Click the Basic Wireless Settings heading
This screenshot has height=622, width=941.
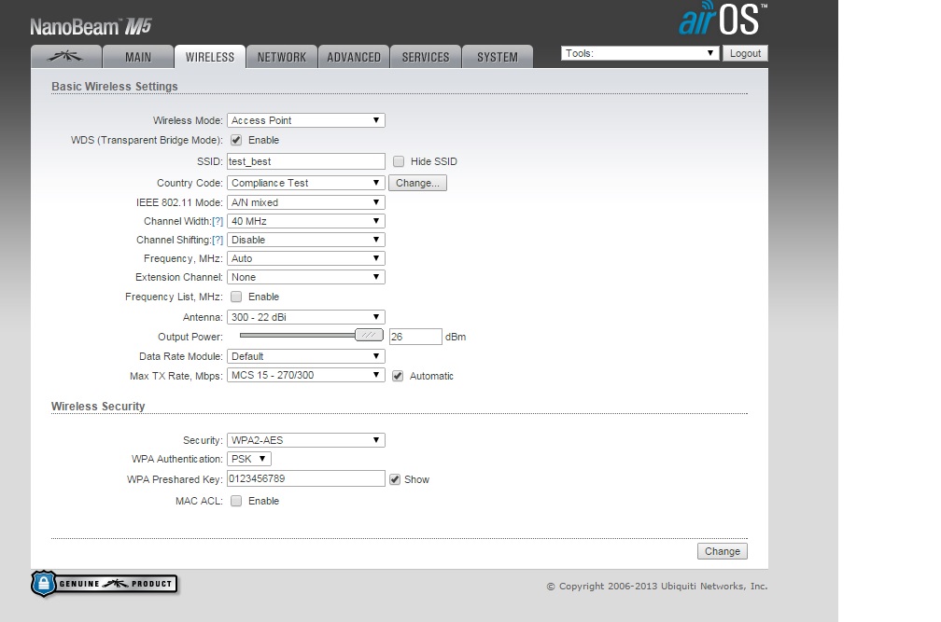point(115,87)
